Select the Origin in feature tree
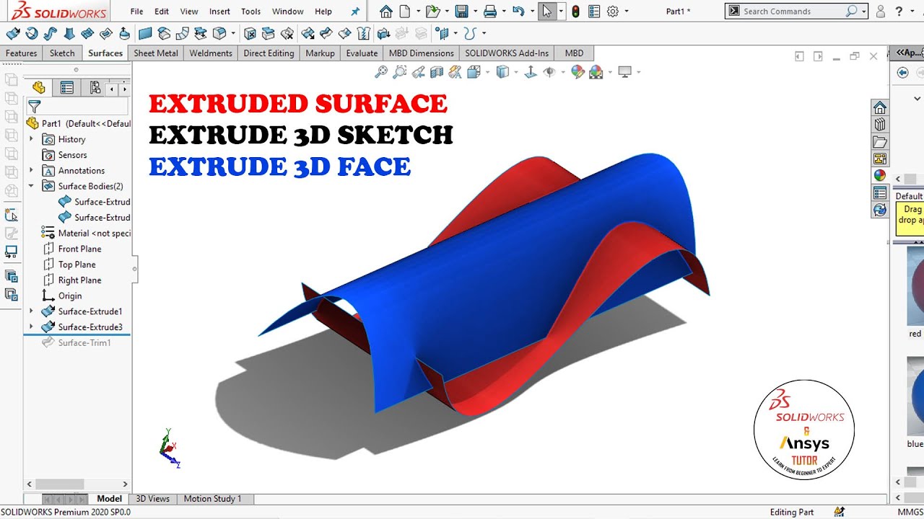This screenshot has height=519, width=924. (62, 296)
